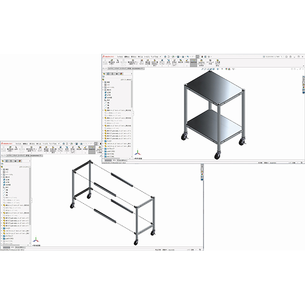Open Assembly Features in the assembled cart window

tap(162, 62)
